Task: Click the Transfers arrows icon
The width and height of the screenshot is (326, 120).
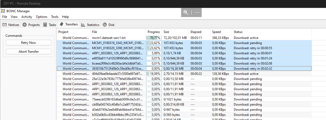Action: point(62,24)
